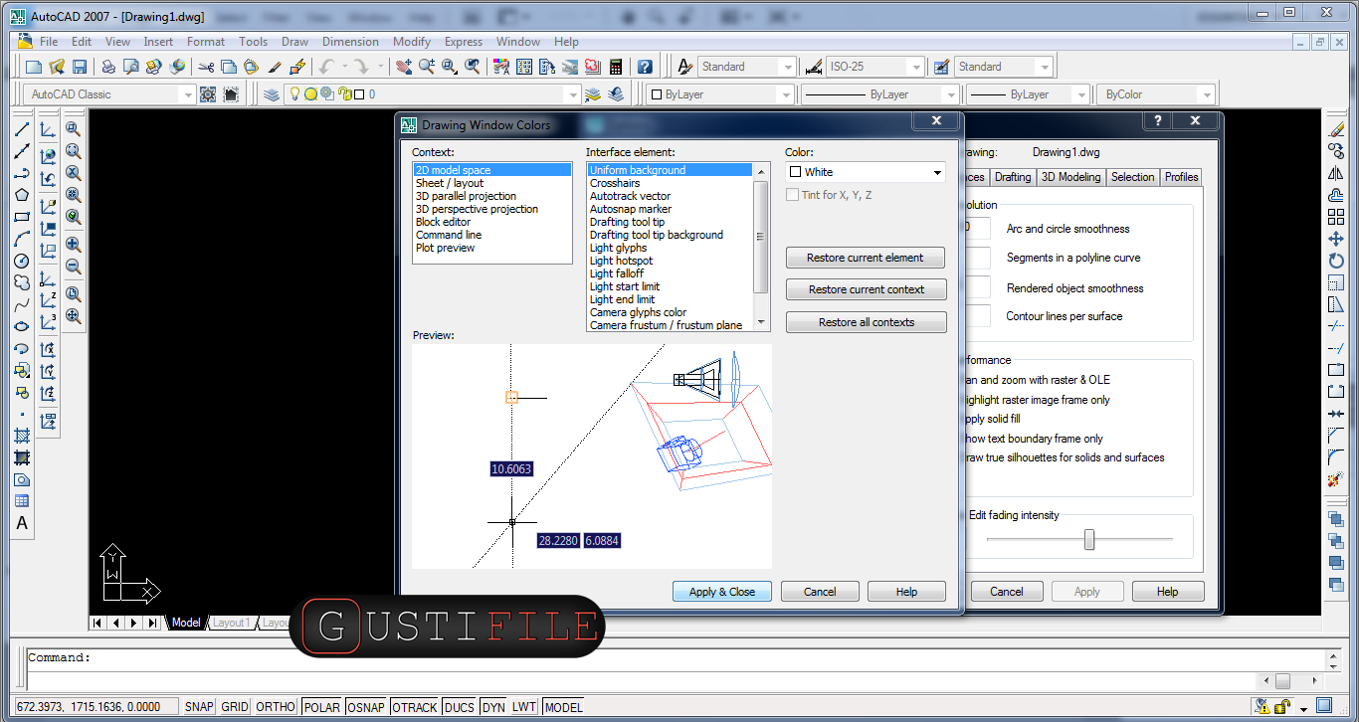Open the Layer Properties Manager icon
The image size is (1359, 722).
272,94
